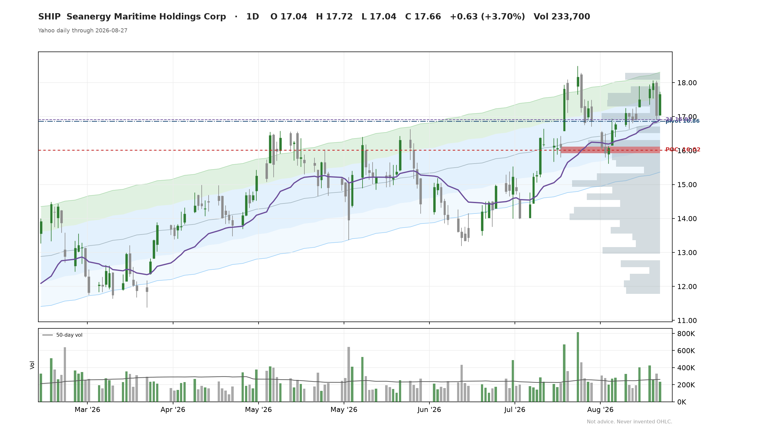Click the 50-day vol legend entry
This screenshot has height=432, width=764.
(63, 335)
